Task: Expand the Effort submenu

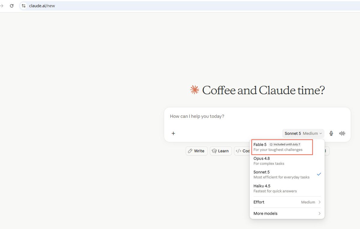Action: pyautogui.click(x=287, y=202)
